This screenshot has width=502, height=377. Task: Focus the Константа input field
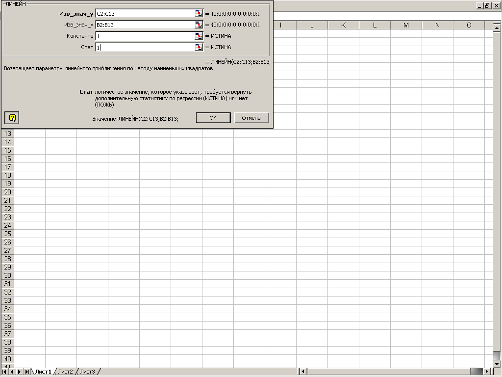145,36
